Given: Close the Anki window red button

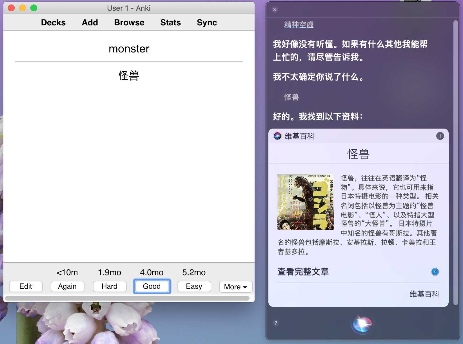Looking at the screenshot, I should [11, 8].
